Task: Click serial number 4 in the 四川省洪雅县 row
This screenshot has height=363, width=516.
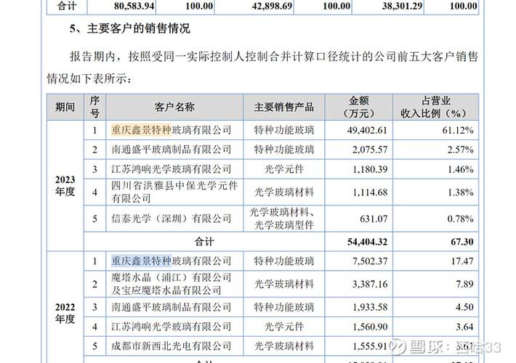Action: (x=94, y=192)
